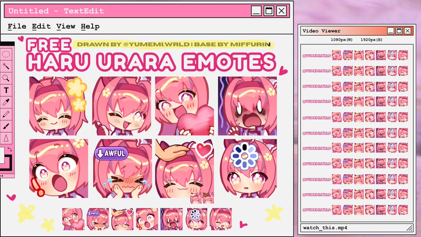Select the eyedropper tool
The image size is (421, 237).
[6, 102]
